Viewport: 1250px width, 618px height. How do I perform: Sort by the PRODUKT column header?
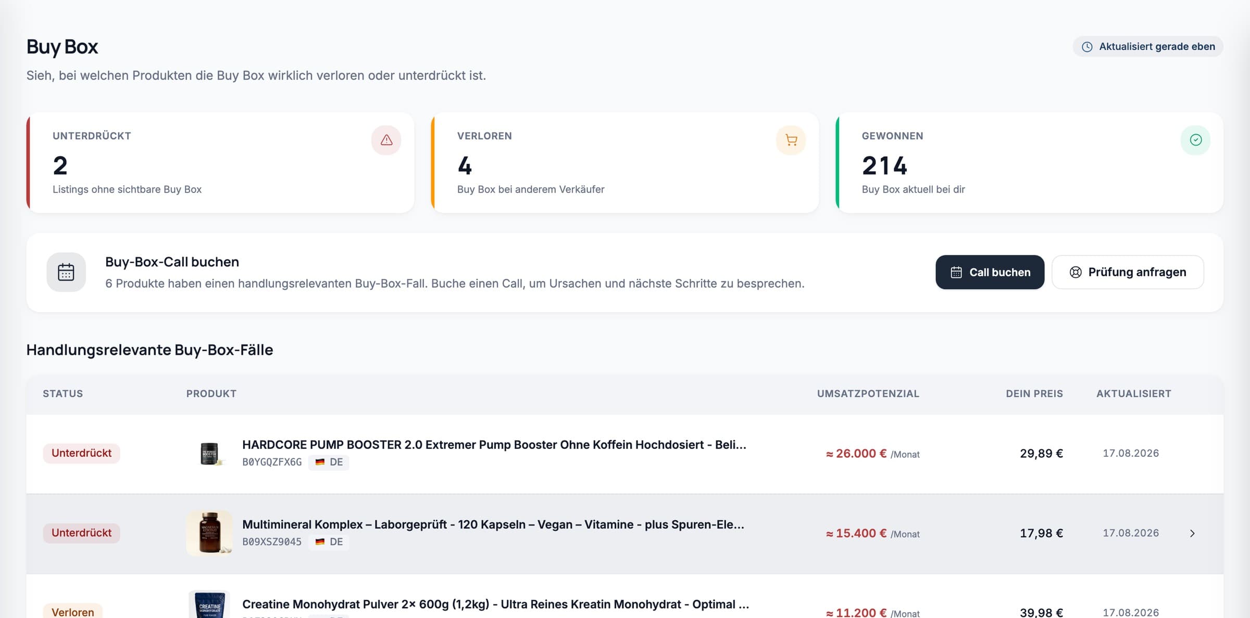pyautogui.click(x=211, y=394)
